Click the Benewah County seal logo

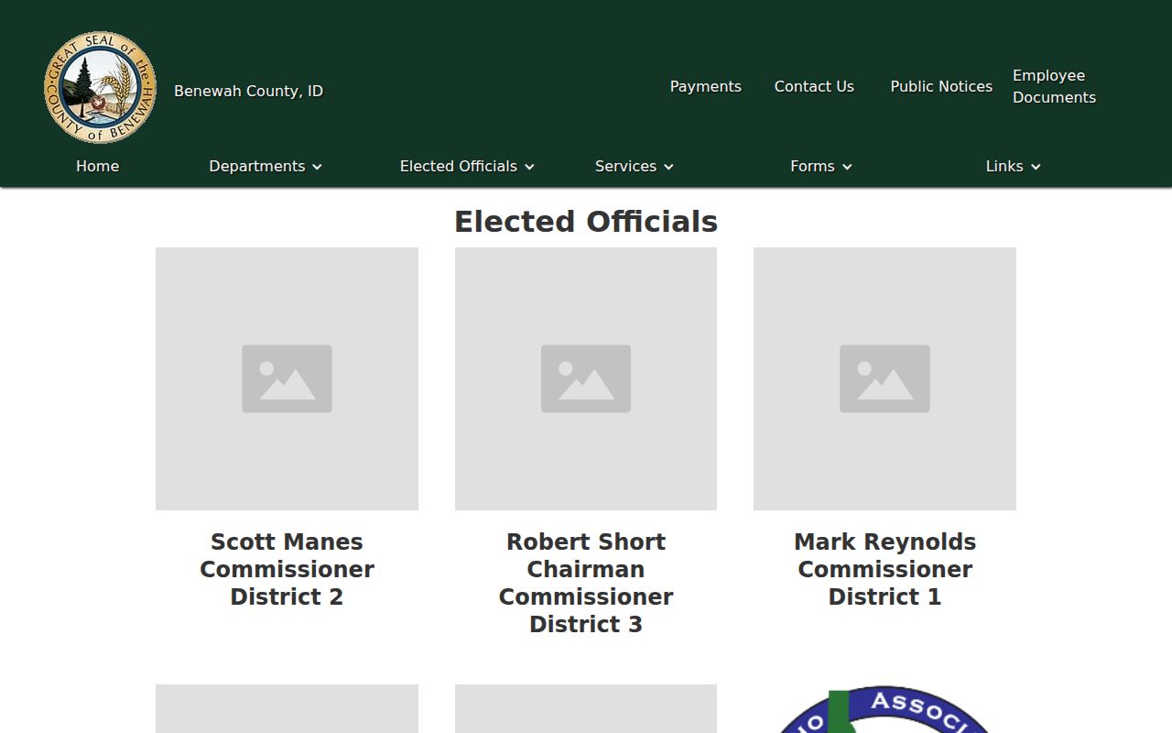tap(100, 87)
